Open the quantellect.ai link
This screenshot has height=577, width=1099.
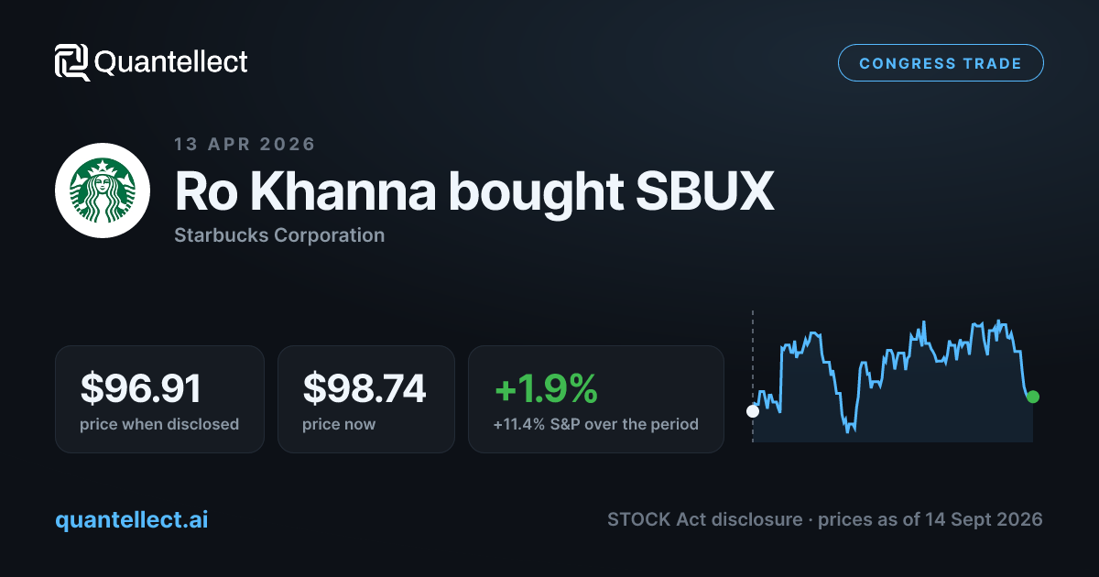131,519
